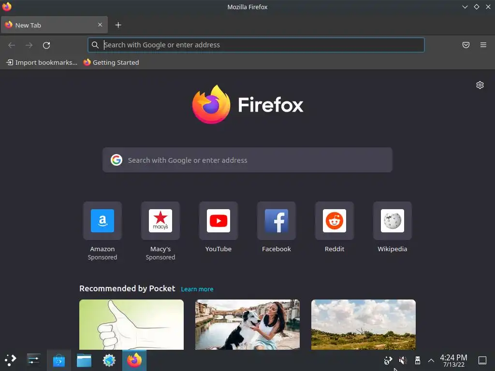This screenshot has width=495, height=371.
Task: Open the thumbs-up Pocket story thumbnail
Action: point(131,325)
